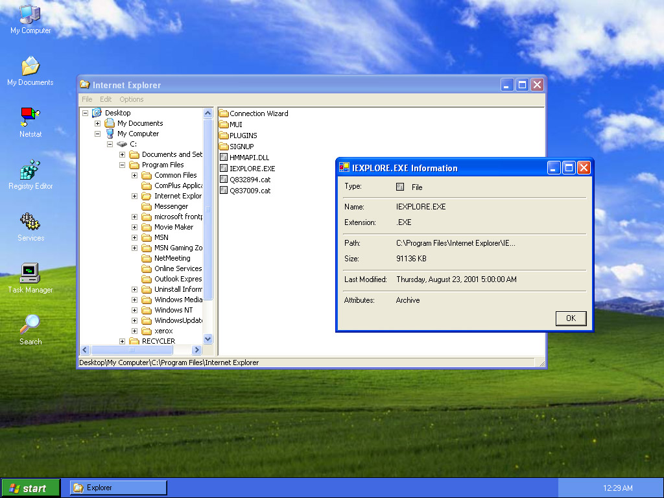Select the SIGNUP folder icon
Viewport: 664px width, 498px height.
pos(224,147)
